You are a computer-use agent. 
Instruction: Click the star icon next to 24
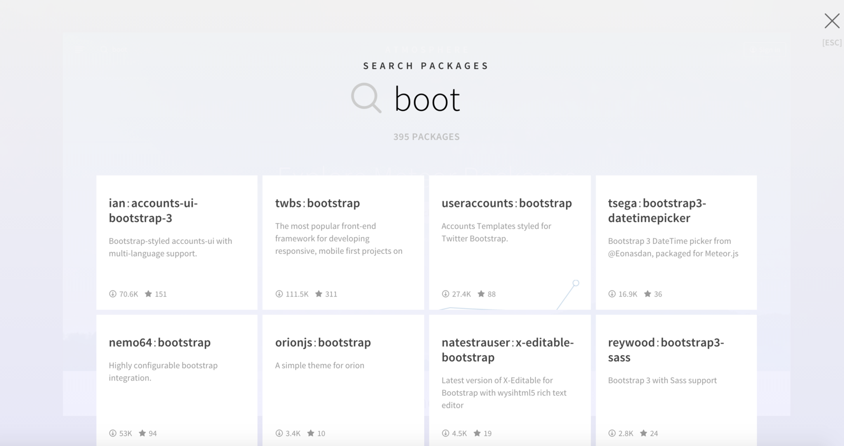tap(644, 433)
